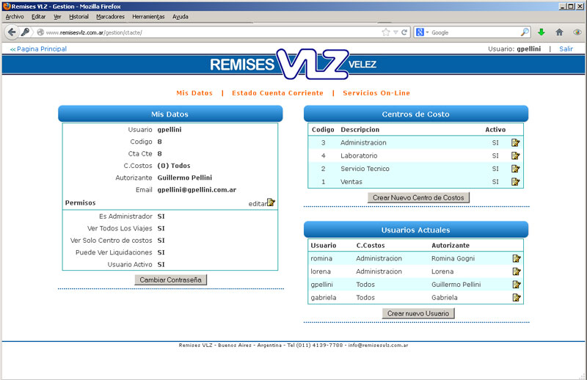This screenshot has width=587, height=380.
Task: Click the Romina Gogni autorizante cell
Action: point(453,258)
